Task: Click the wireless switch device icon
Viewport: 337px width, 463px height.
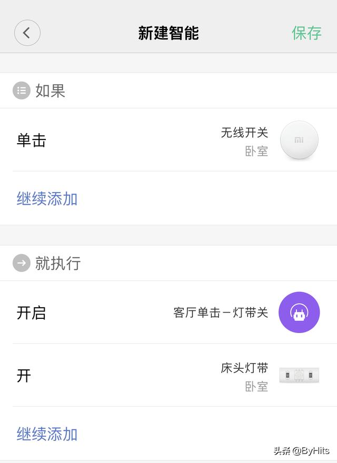Action: click(x=299, y=140)
